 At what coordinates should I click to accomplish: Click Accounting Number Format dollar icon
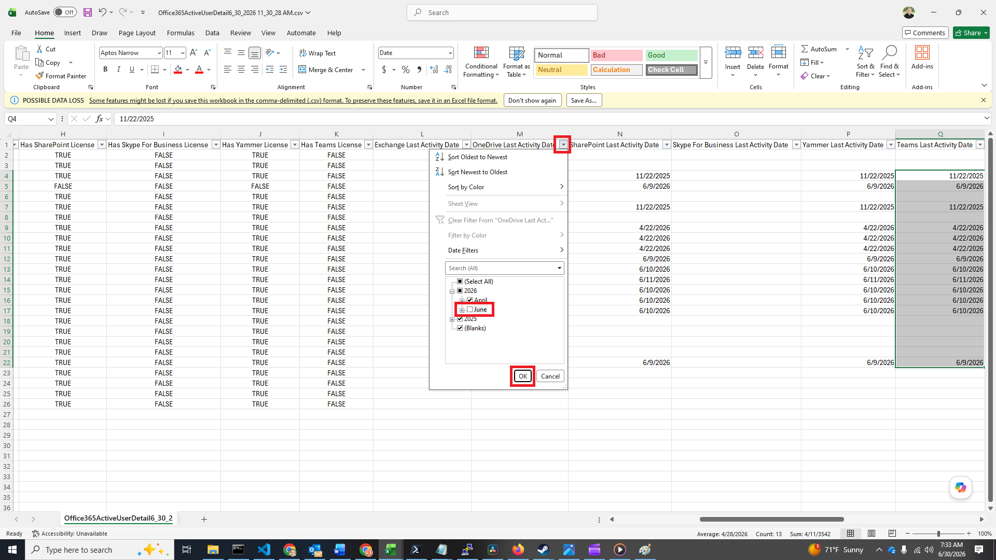coord(384,69)
